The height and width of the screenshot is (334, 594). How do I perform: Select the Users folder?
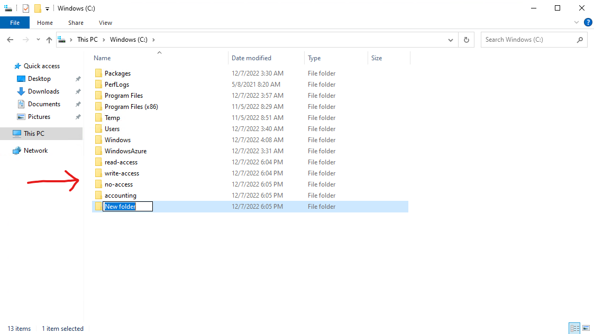pyautogui.click(x=112, y=129)
